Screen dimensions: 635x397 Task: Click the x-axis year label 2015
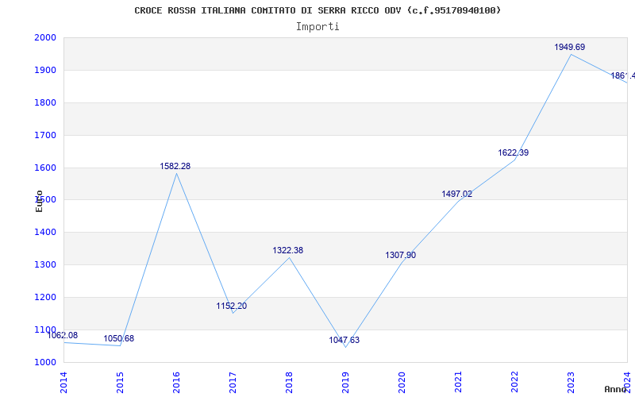click(x=120, y=383)
